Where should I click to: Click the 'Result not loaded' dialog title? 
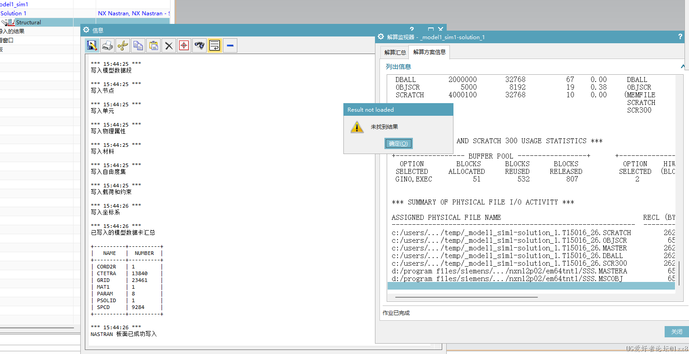tap(370, 110)
